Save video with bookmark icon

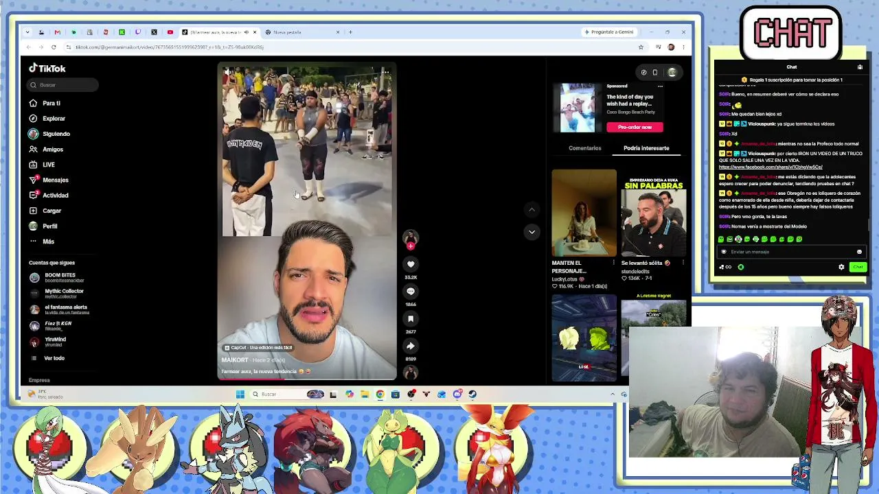(411, 318)
